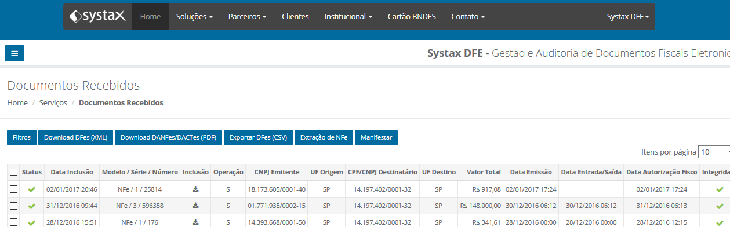Open the hamburger sidebar menu button
This screenshot has height=227, width=730.
pyautogui.click(x=14, y=53)
